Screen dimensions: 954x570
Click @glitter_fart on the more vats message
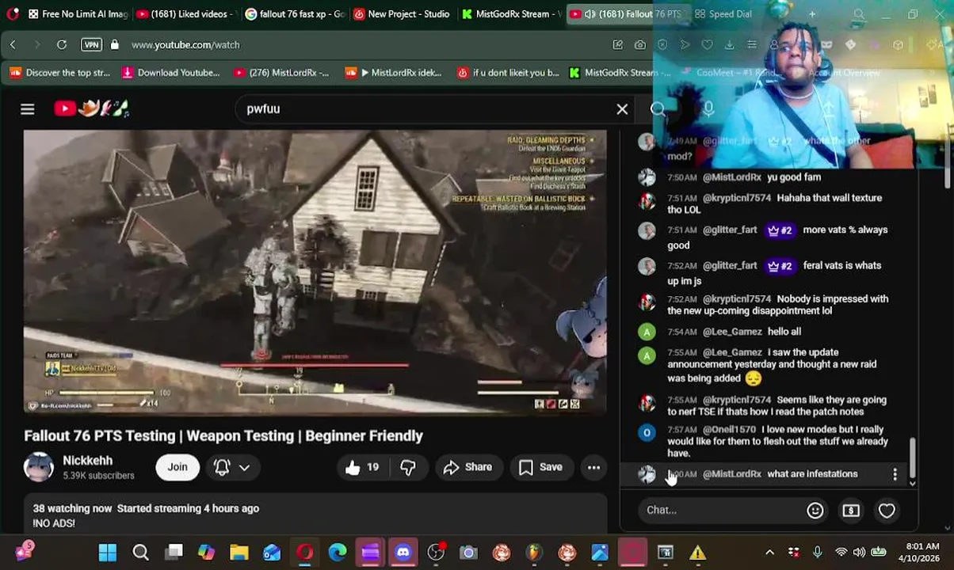[x=730, y=230]
